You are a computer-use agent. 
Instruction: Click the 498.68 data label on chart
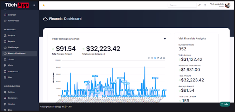click(x=120, y=78)
